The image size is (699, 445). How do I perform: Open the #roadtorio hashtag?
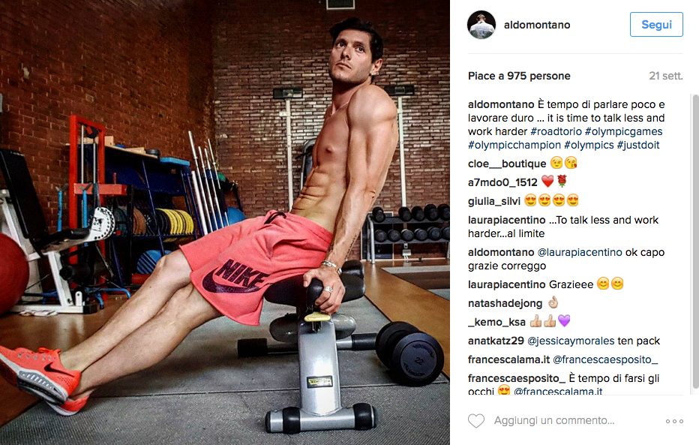556,131
